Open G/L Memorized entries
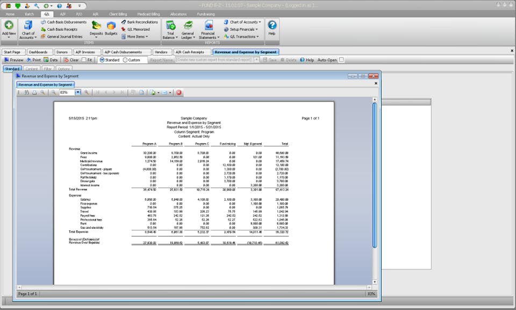Screen dimensions: 516x310 click(x=135, y=29)
